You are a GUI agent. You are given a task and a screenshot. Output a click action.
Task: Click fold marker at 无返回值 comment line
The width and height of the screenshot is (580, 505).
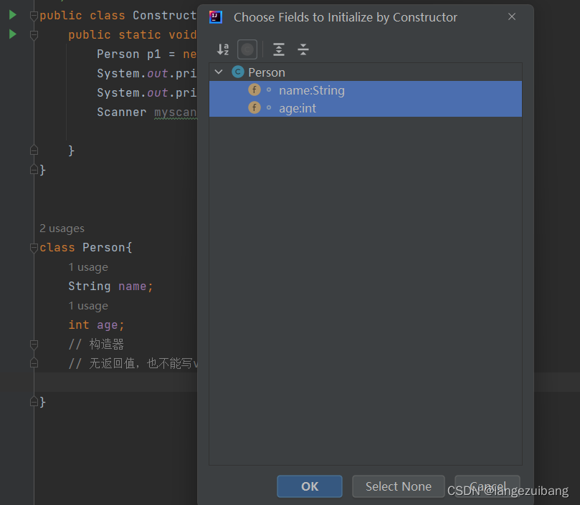click(34, 363)
